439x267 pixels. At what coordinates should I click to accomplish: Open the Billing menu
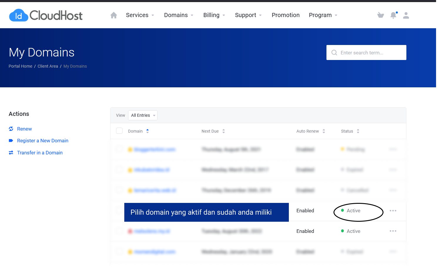[x=214, y=15]
